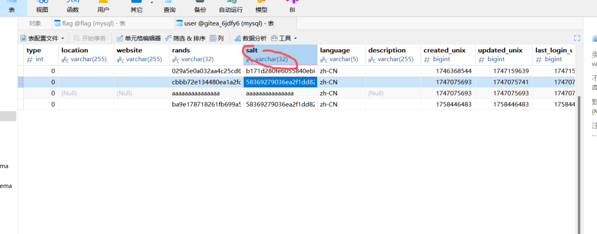The width and height of the screenshot is (597, 234).
Task: Switch to the 对象 tab
Action: [x=35, y=23]
